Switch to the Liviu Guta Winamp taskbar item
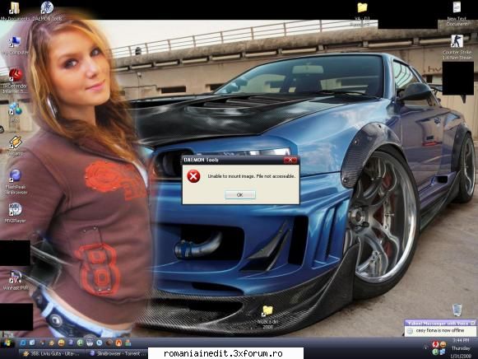Image resolution: width=478 pixels, height=359 pixels. pos(51,353)
